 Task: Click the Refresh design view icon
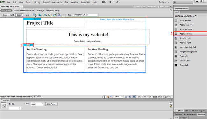[x=64, y=15]
